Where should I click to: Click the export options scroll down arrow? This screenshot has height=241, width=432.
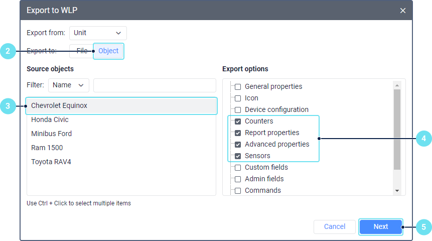[397, 191]
